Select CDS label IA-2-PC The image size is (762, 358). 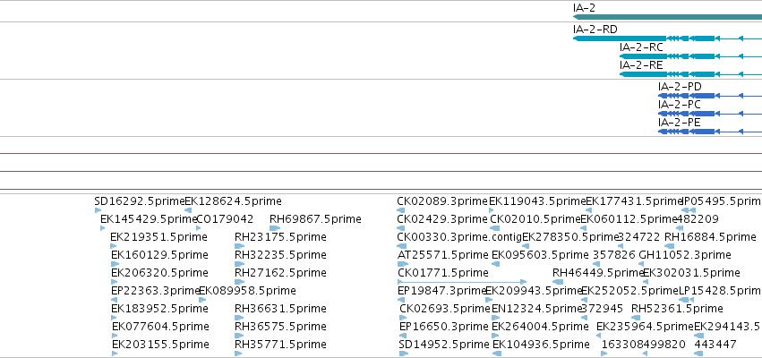coord(680,105)
